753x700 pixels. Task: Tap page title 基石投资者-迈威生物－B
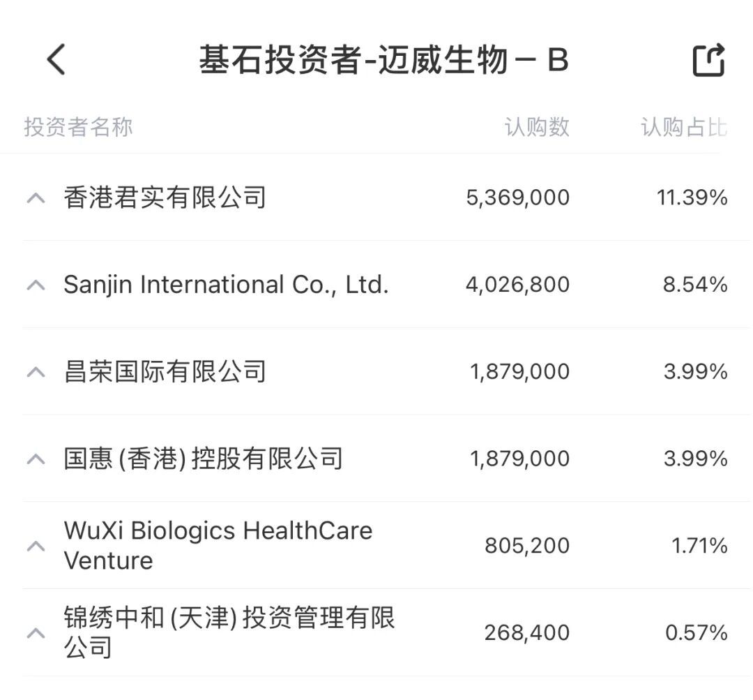tap(383, 60)
